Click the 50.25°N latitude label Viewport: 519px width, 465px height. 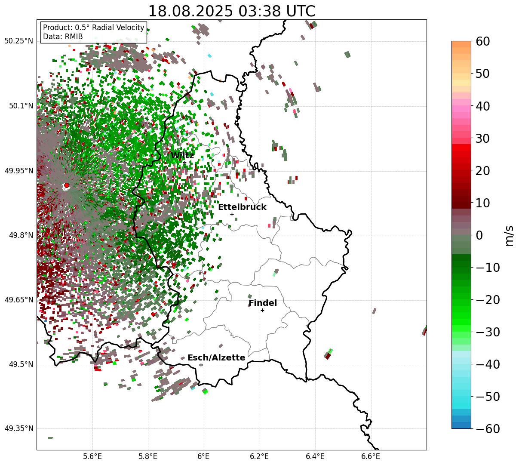pos(19,41)
